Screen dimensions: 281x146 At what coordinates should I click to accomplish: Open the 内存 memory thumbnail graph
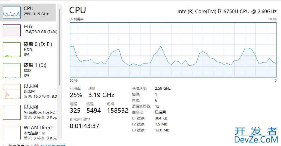click(x=11, y=30)
